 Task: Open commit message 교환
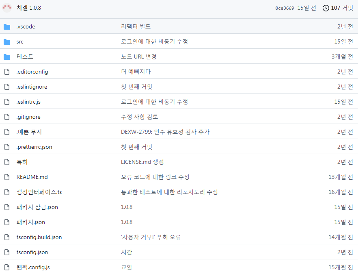[x=127, y=267]
